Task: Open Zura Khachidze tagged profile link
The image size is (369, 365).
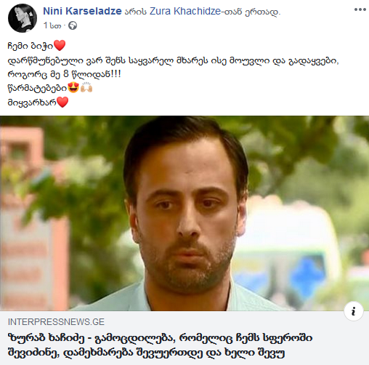Action: (185, 11)
